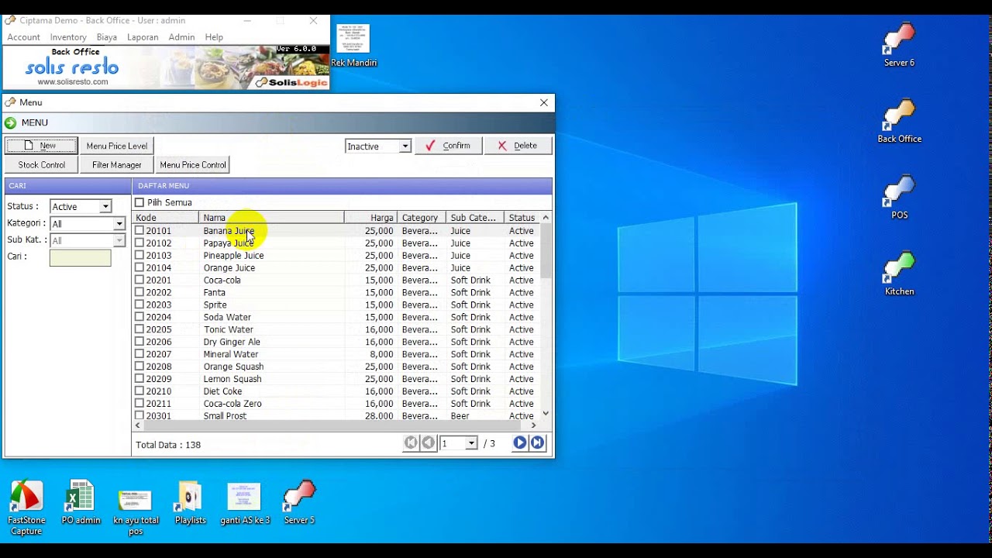Jump to the last page of results
Image resolution: width=992 pixels, height=558 pixels.
[x=537, y=443]
